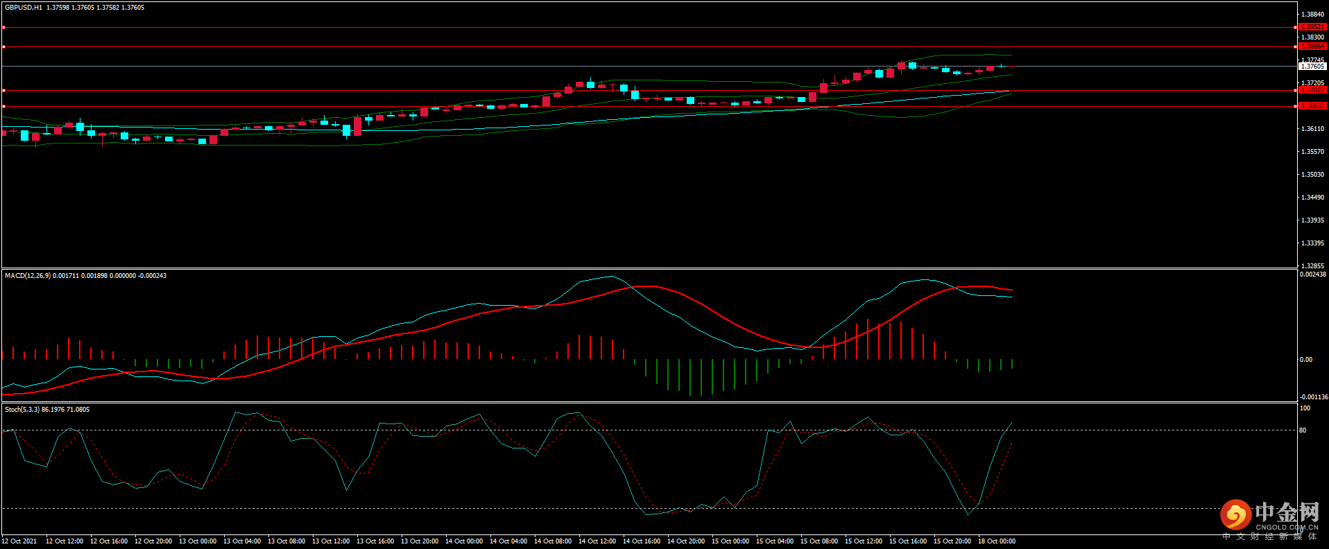The height and width of the screenshot is (549, 1329).
Task: Click the MACD(12,26,9) indicator label
Action: (x=28, y=276)
